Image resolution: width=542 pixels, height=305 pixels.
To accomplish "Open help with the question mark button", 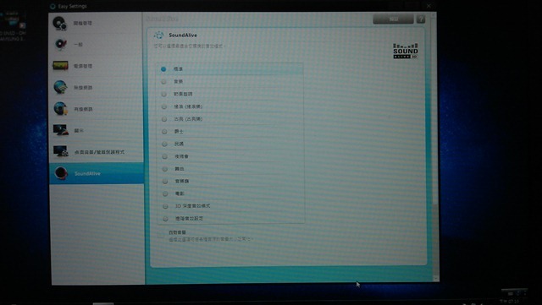I will coord(421,19).
